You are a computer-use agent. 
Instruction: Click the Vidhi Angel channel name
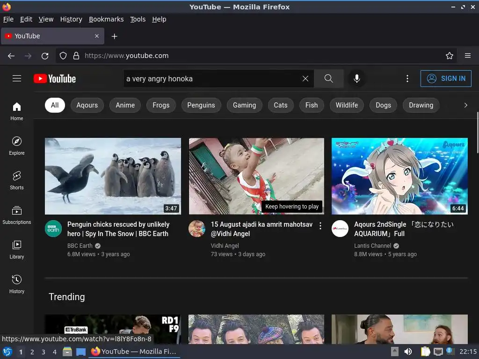(x=225, y=246)
